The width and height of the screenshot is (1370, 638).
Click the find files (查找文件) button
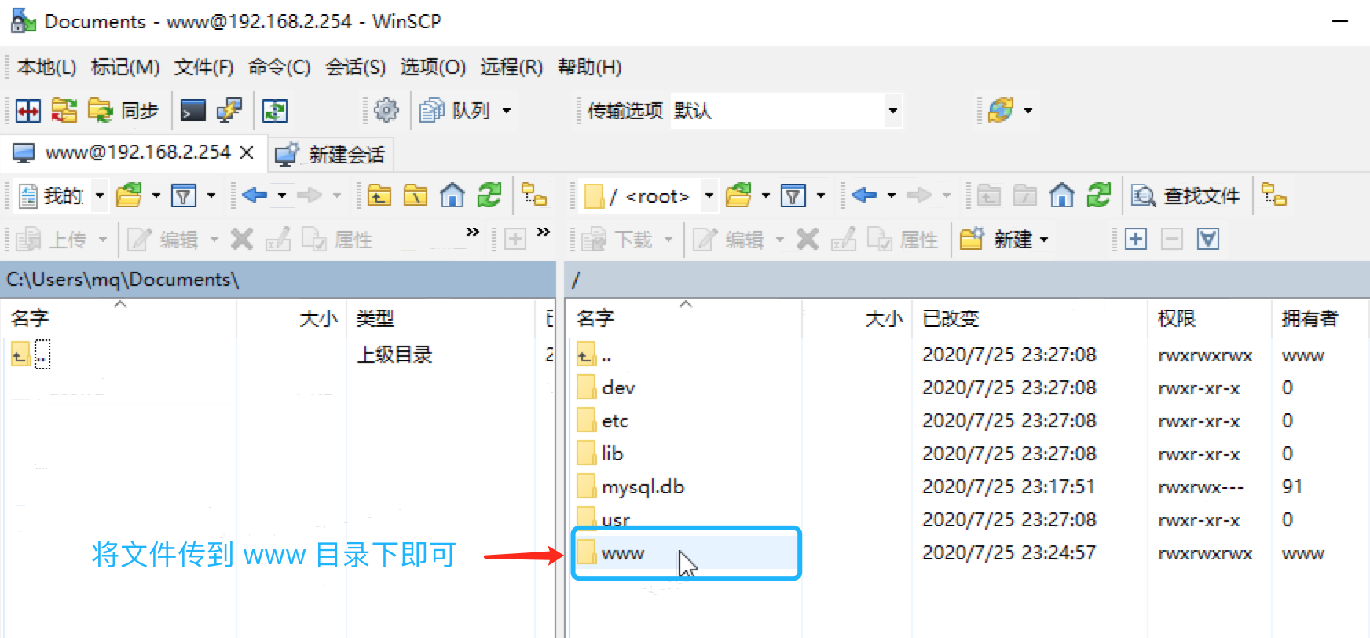coord(1186,196)
